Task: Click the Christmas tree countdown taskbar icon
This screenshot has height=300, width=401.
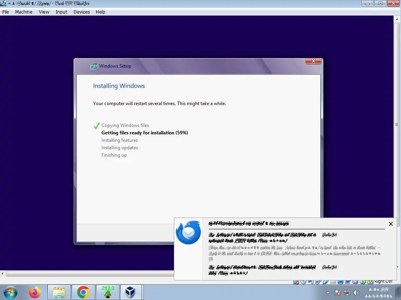Action: (108, 292)
